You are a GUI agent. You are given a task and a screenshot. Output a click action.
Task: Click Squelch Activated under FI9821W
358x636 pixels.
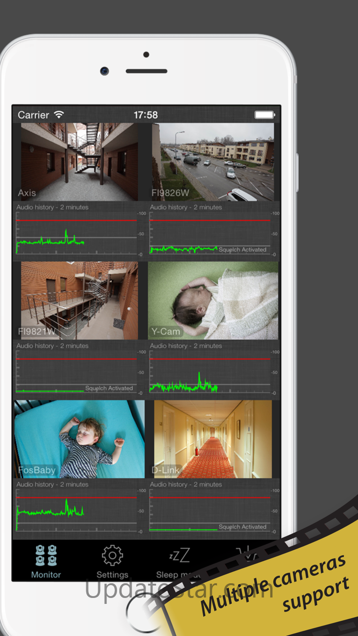tap(109, 388)
